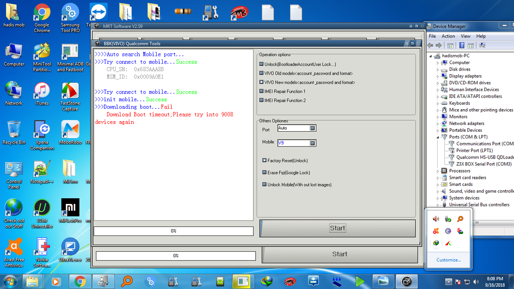Click Customize... link in tray popup
Screen dimensions: 514x289
449,260
